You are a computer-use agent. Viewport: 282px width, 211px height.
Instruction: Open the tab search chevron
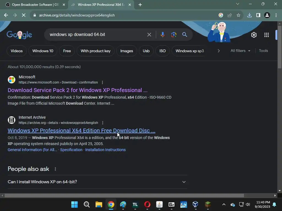click(x=238, y=4)
